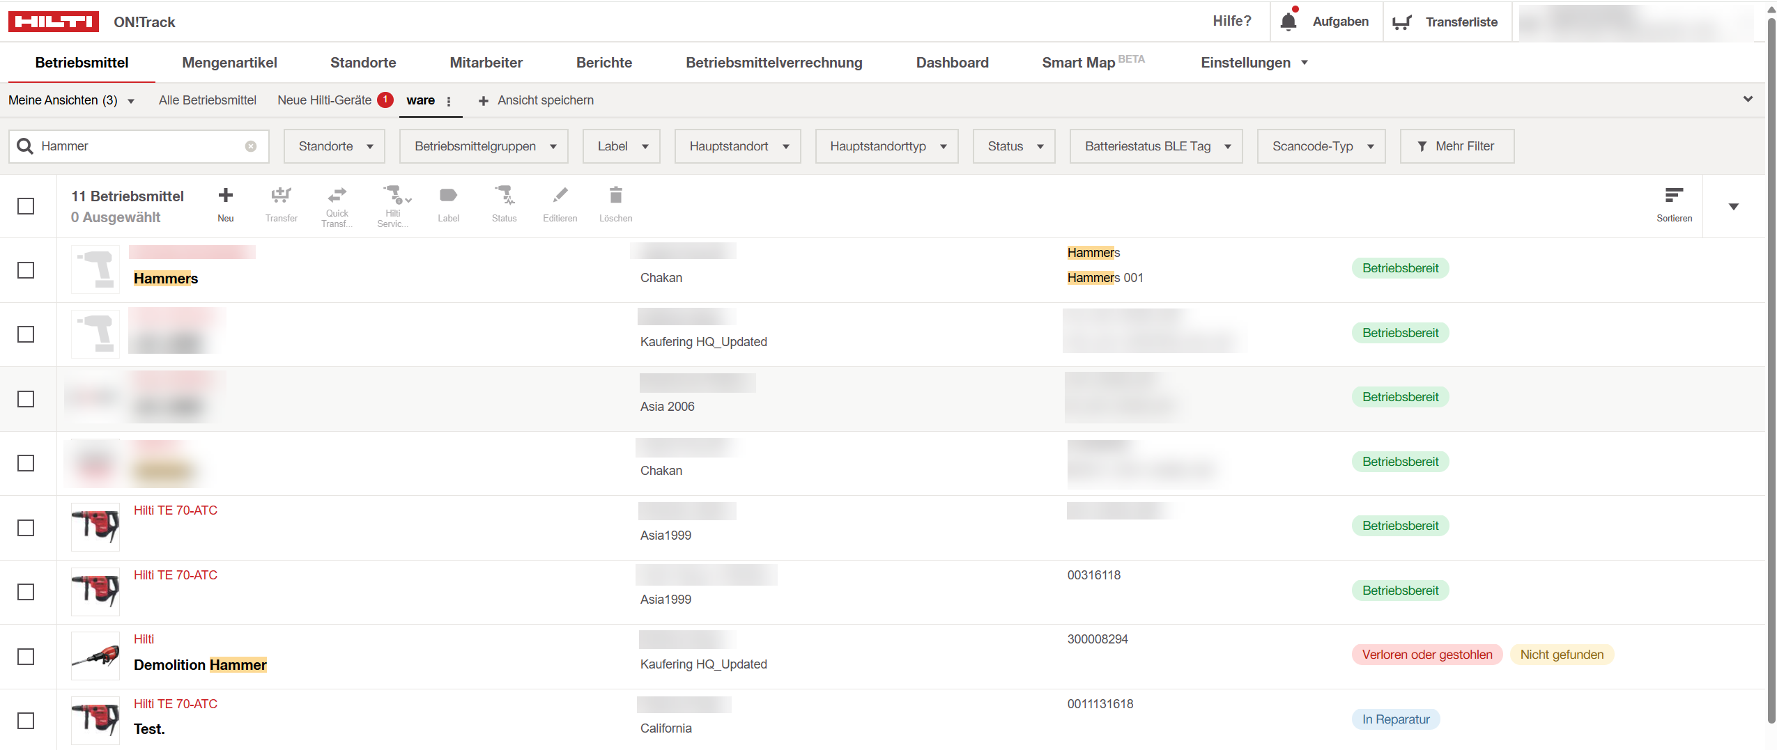Open the Betriebsmittelgruppen filter dropdown
Viewport: 1777px width, 750px height.
point(484,146)
